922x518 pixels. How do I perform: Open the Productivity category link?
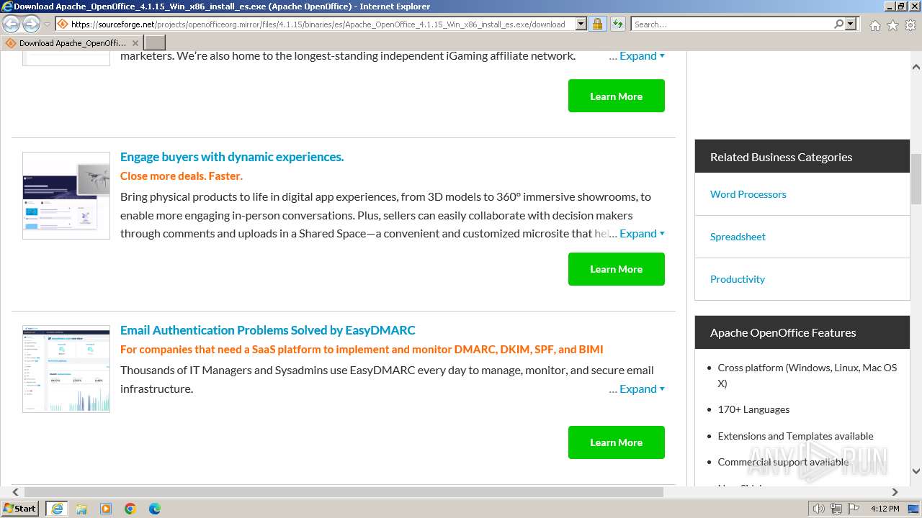(738, 279)
